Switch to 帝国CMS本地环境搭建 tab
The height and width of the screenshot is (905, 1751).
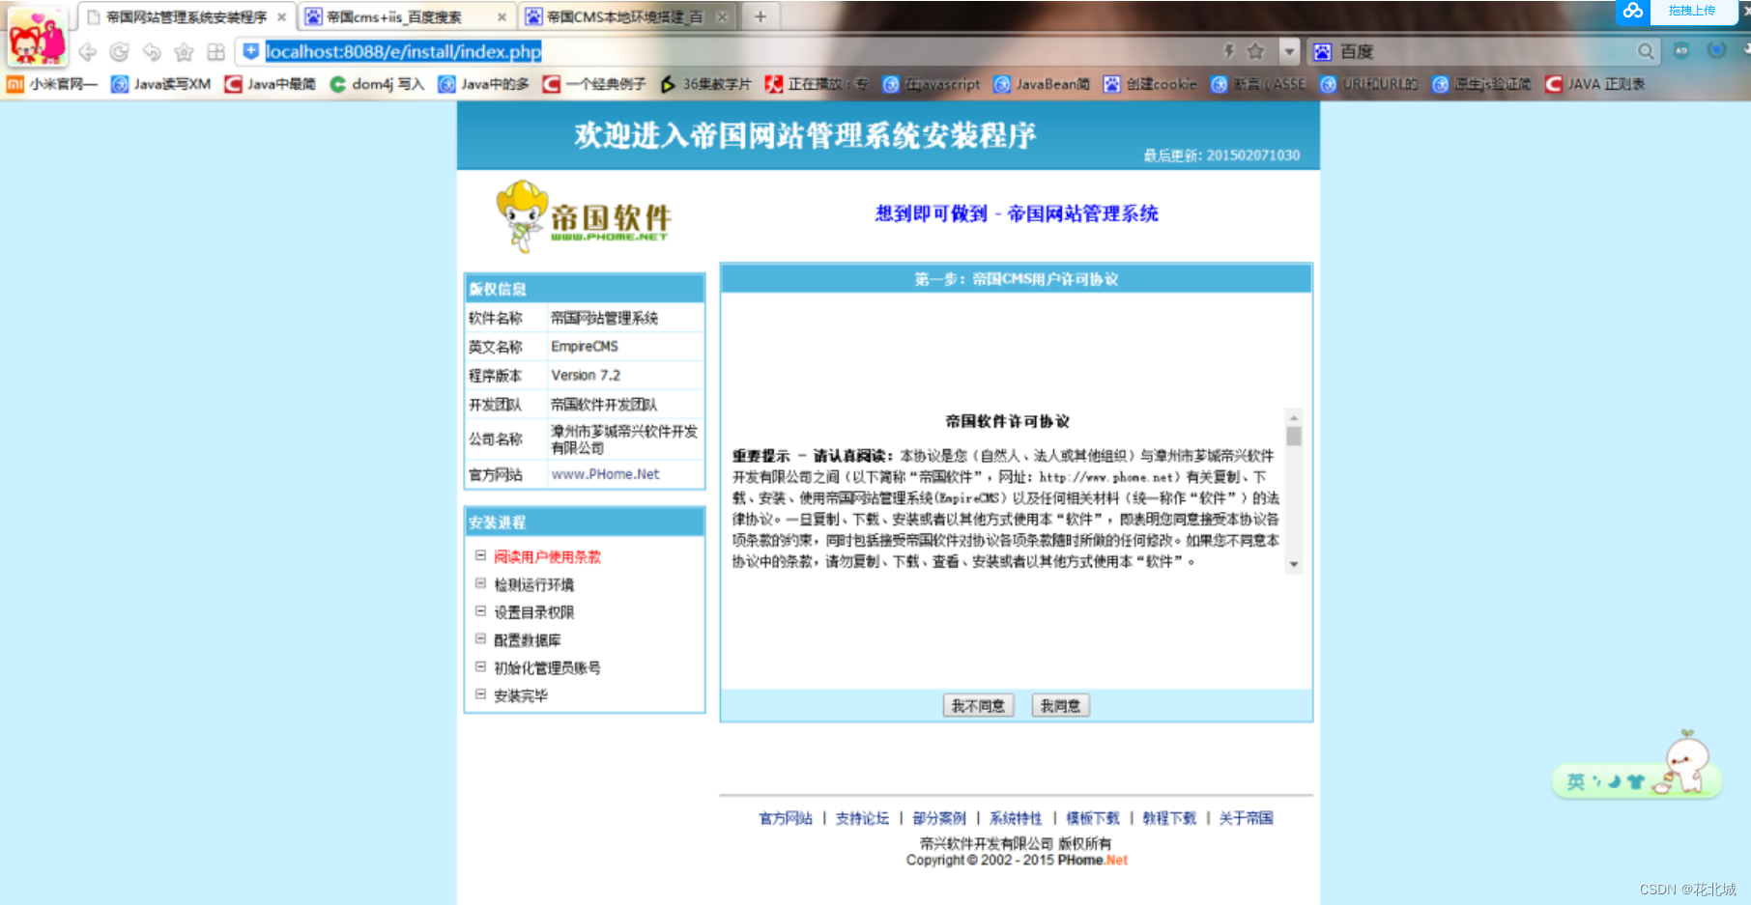626,17
